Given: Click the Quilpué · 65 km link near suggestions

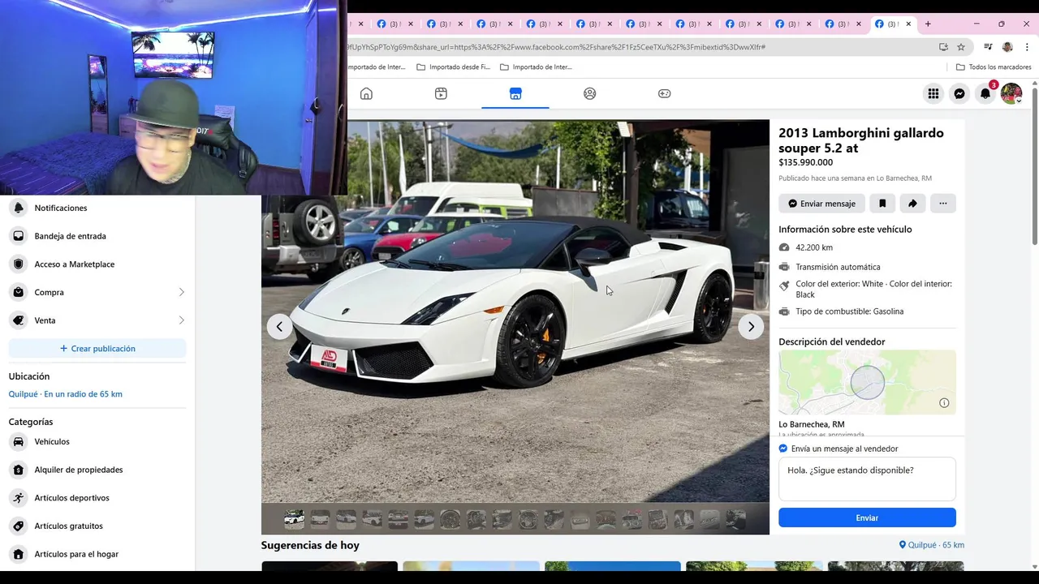Looking at the screenshot, I should pos(932,545).
